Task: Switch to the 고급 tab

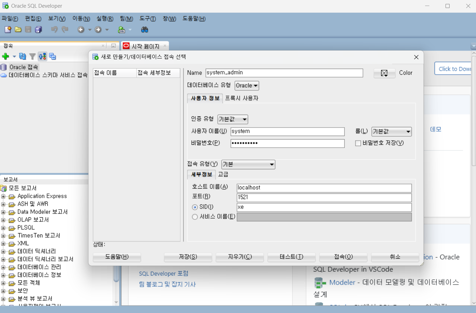Action: pos(223,174)
